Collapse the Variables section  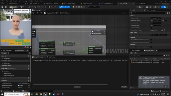pyautogui.click(x=1, y=81)
